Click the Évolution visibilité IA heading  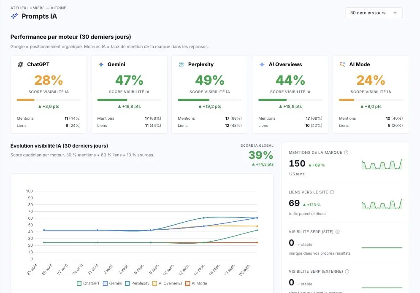pyautogui.click(x=59, y=146)
